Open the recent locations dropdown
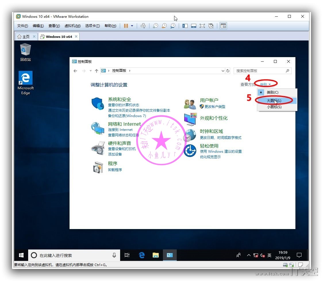Screen dimensions: 323x281 coord(91,71)
